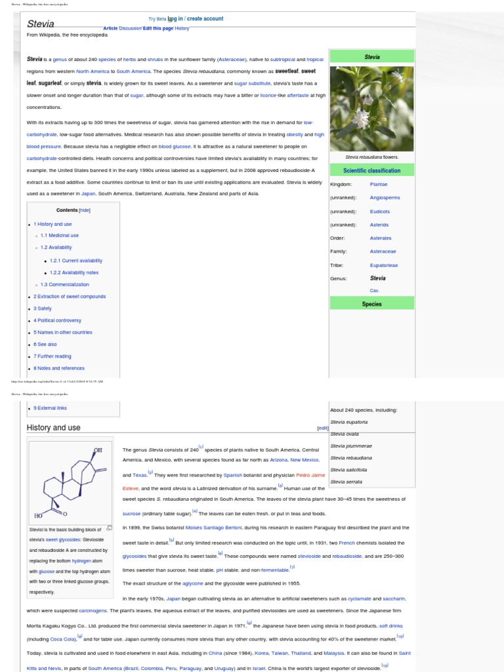Follow the obesity link
Screen dimensions: 504x672
pyautogui.click(x=295, y=135)
